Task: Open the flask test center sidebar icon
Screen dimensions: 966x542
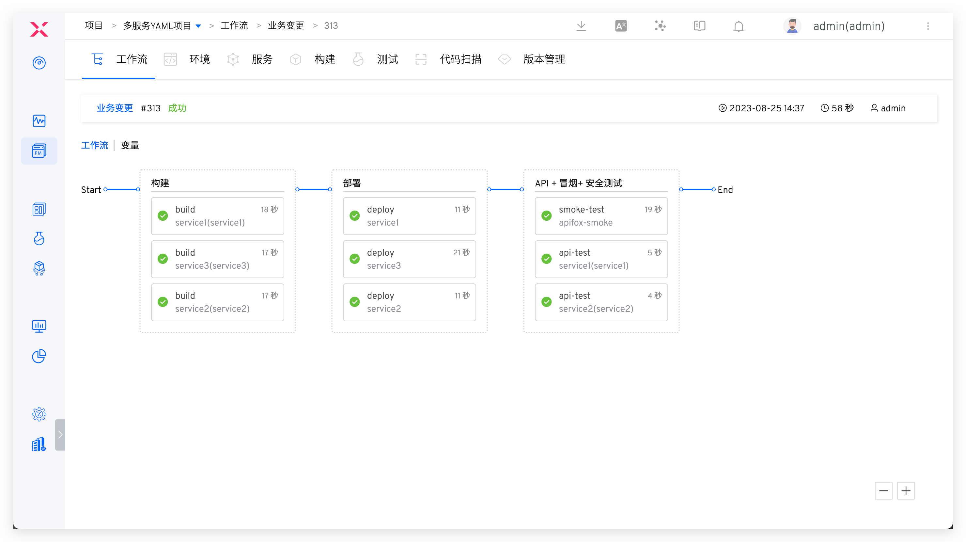Action: (39, 238)
